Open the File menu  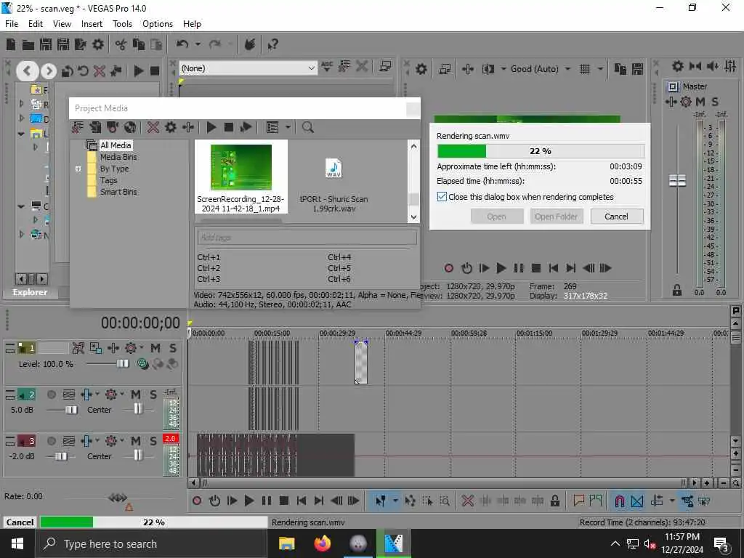[12, 24]
